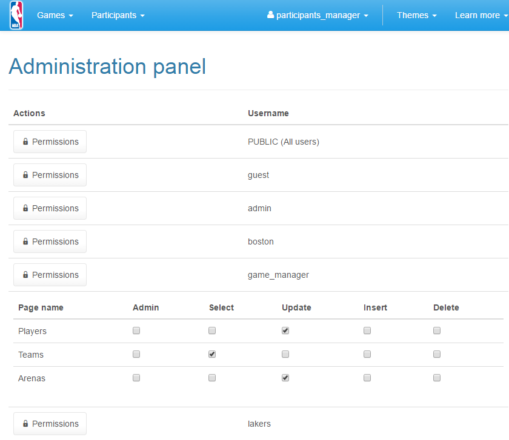
Task: Expand the Participants dropdown menu
Action: point(118,15)
